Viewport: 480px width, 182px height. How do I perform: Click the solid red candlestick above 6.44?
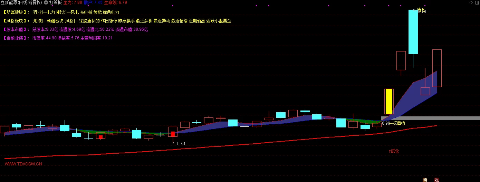pos(173,134)
